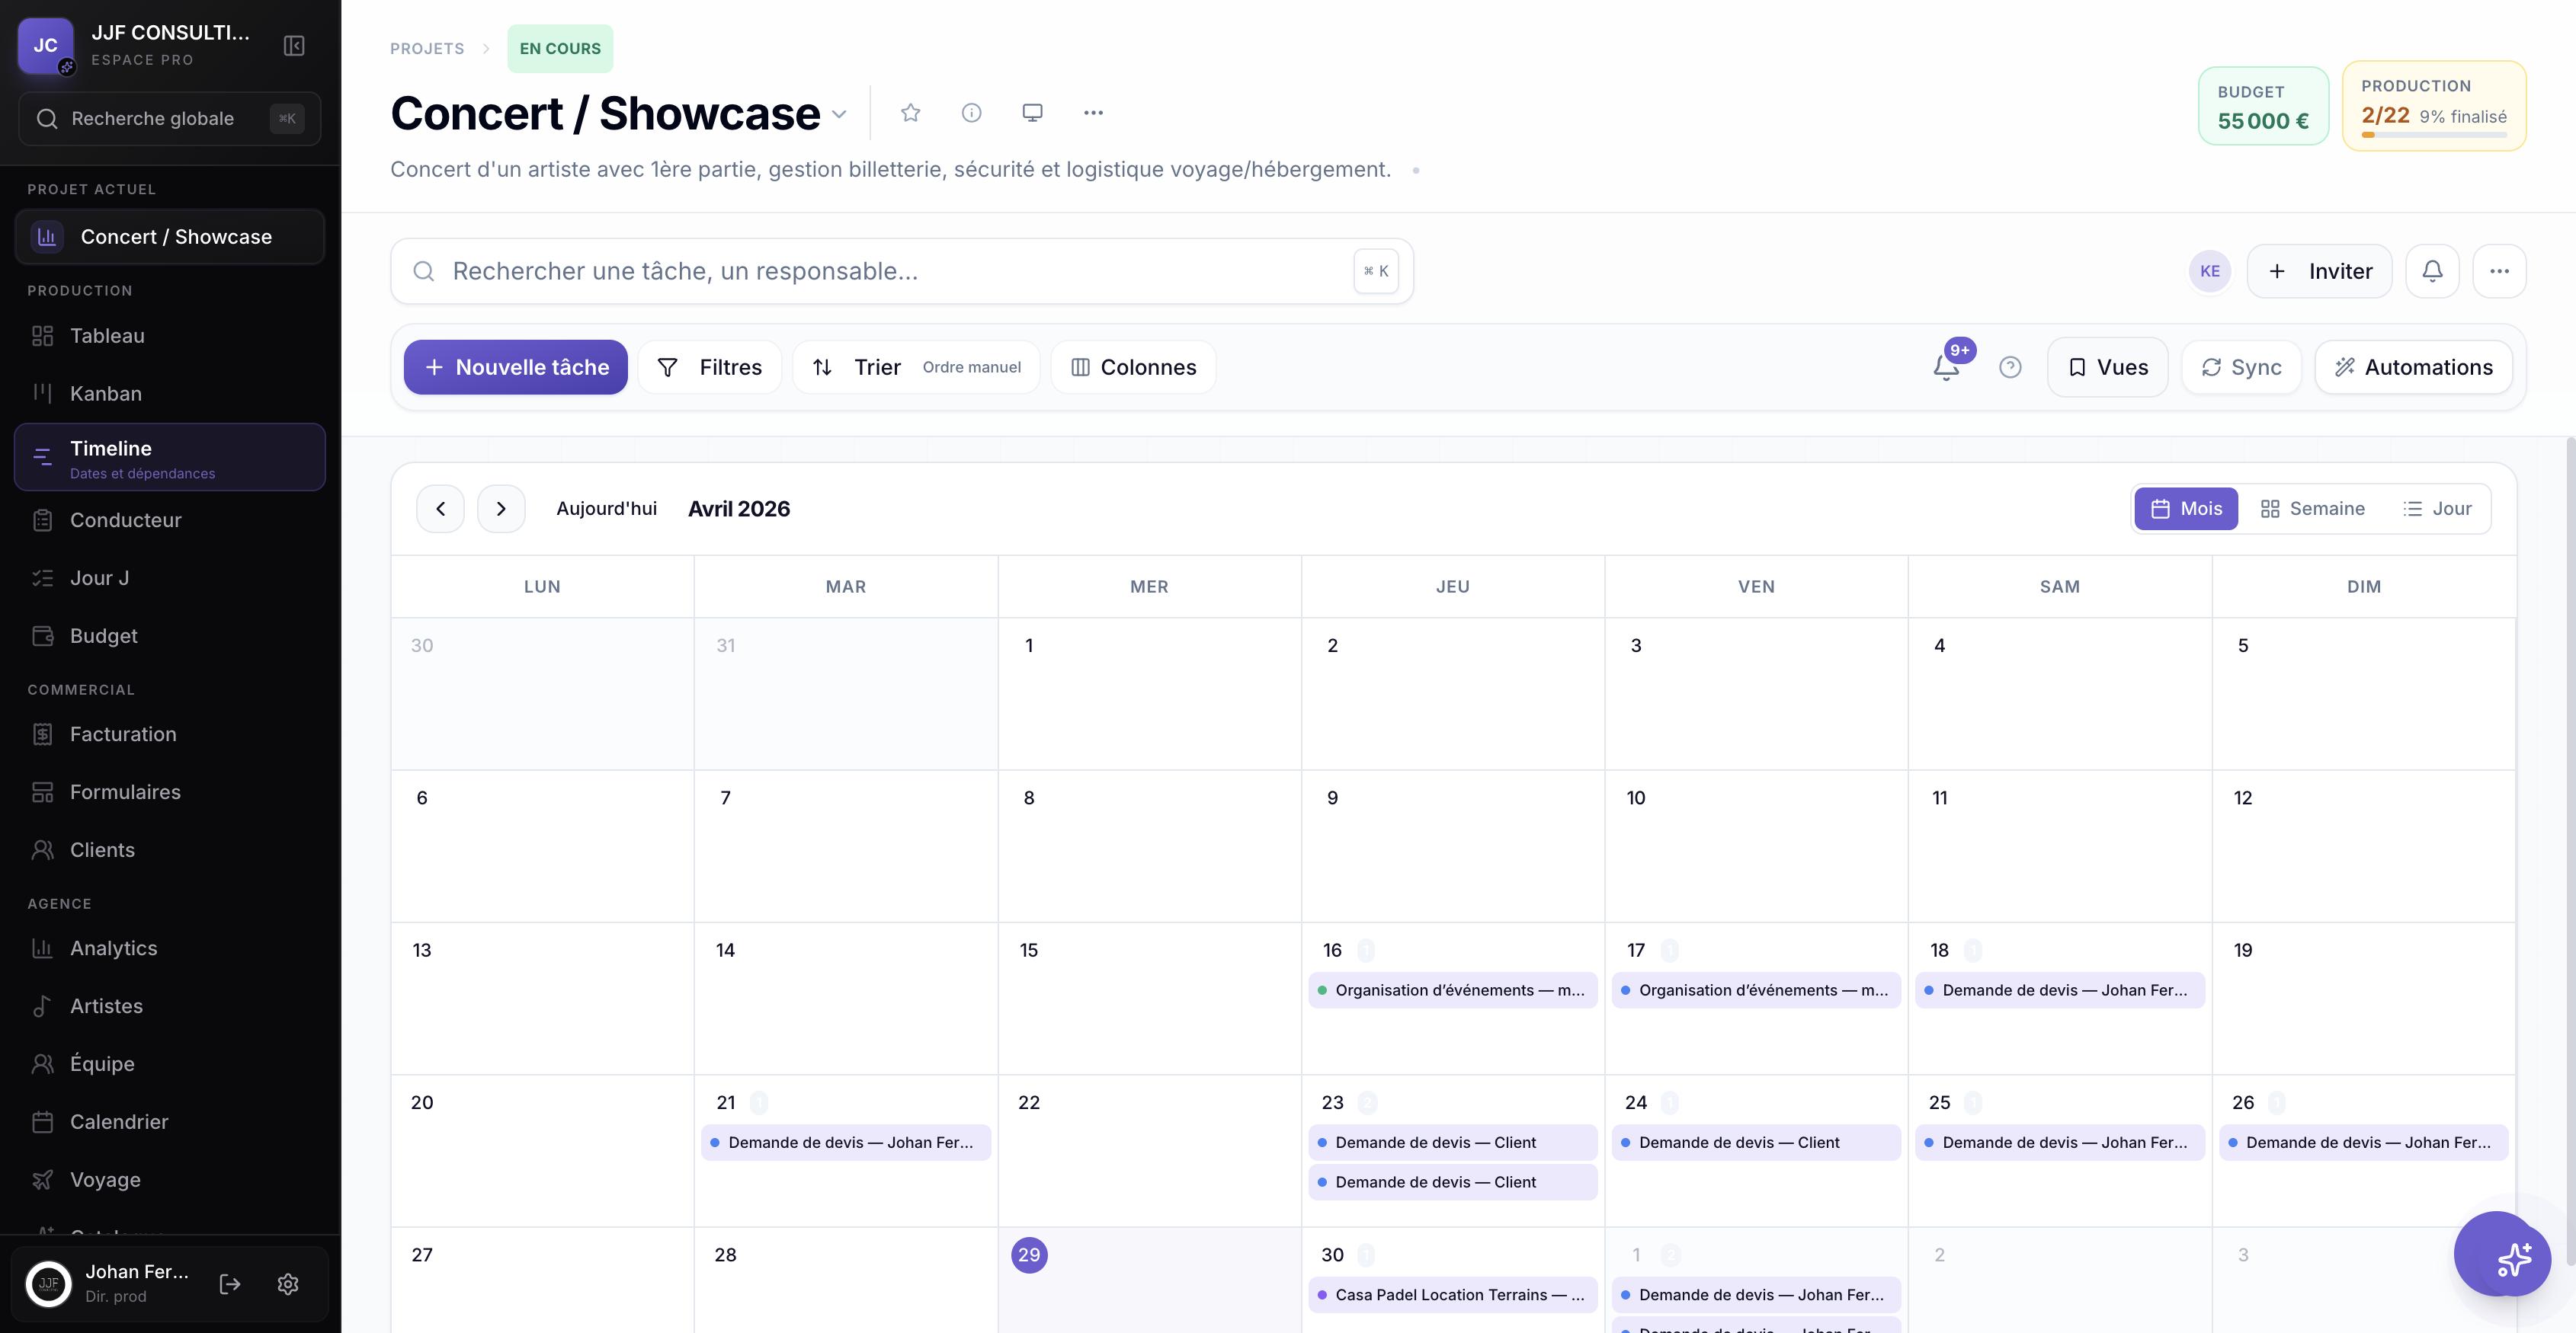Click the Inviter button
The image size is (2576, 1333).
tap(2319, 271)
